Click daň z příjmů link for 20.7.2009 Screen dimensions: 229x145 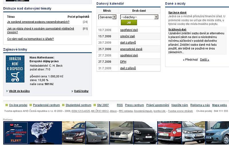point(128,42)
